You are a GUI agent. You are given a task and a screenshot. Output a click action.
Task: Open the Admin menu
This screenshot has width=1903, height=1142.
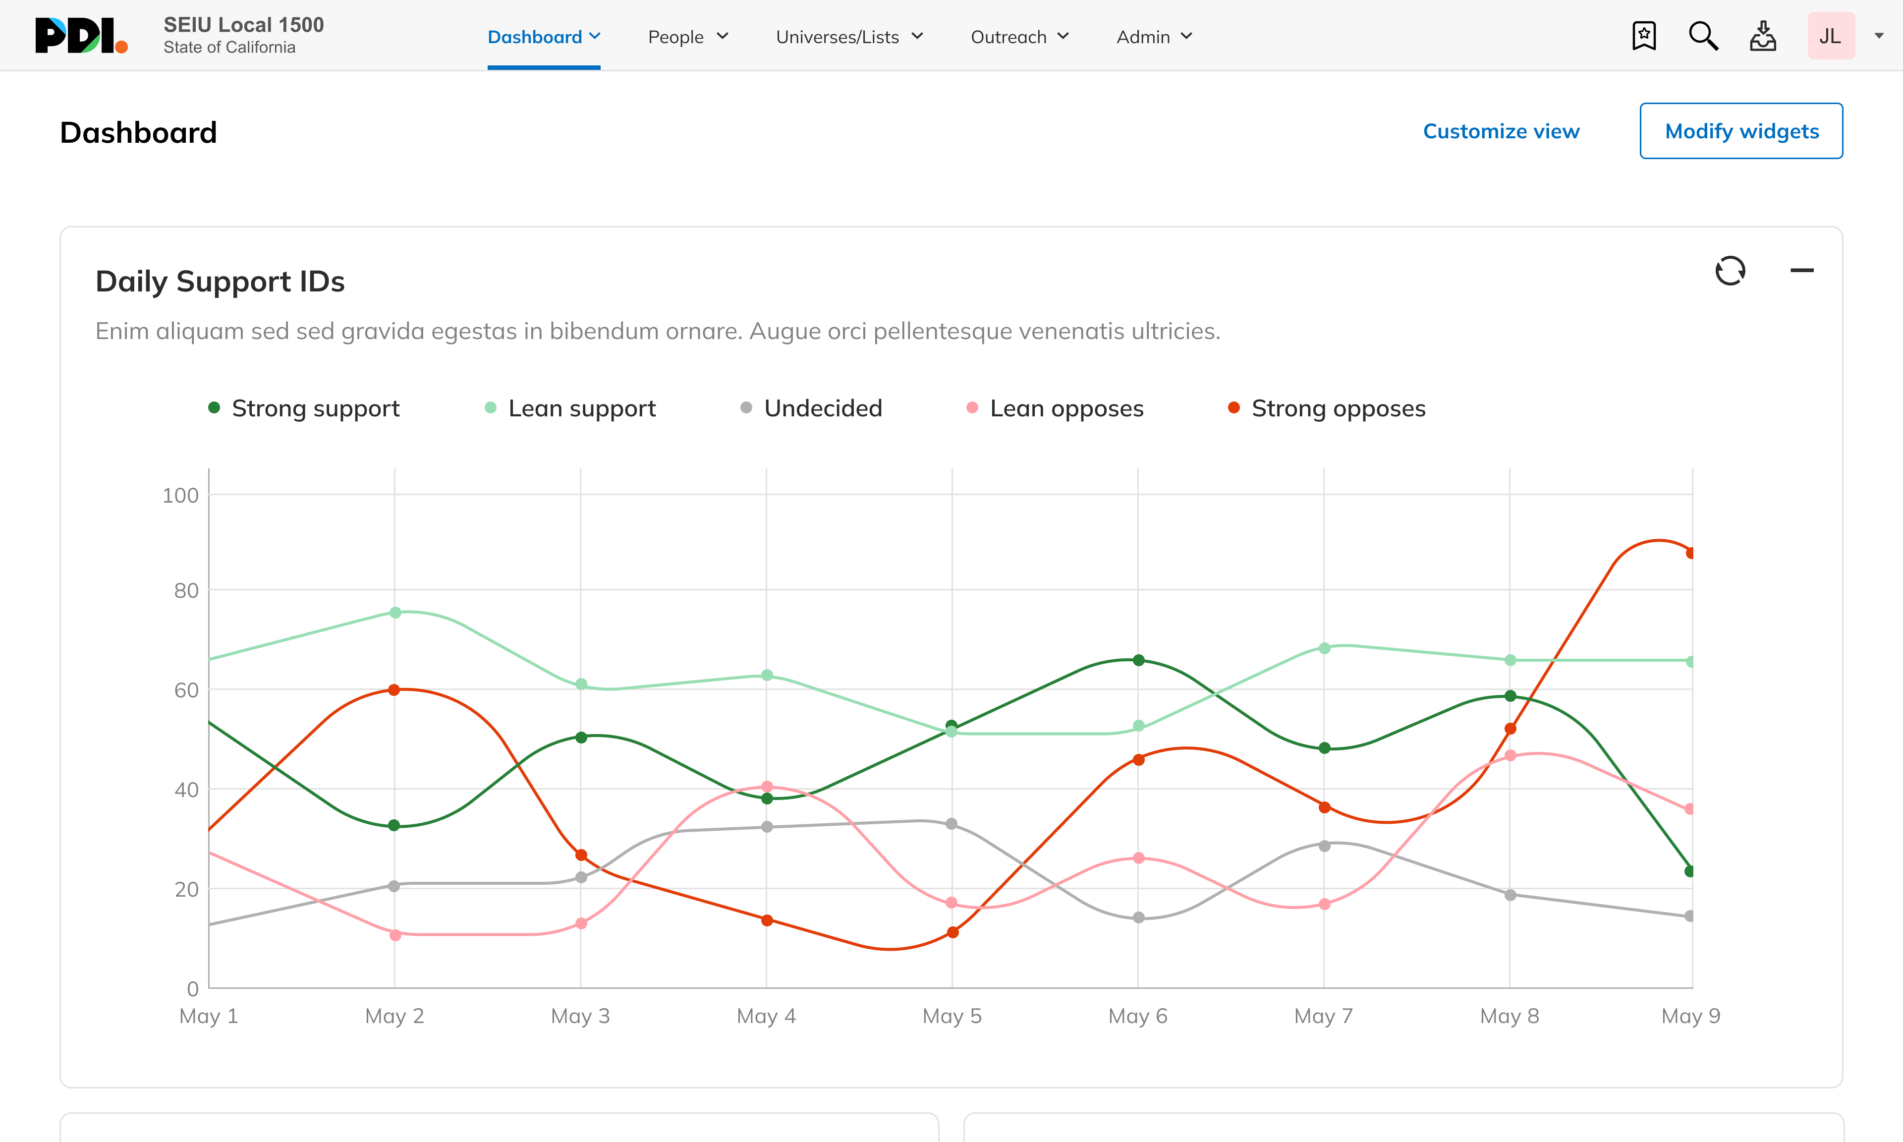[x=1155, y=37]
